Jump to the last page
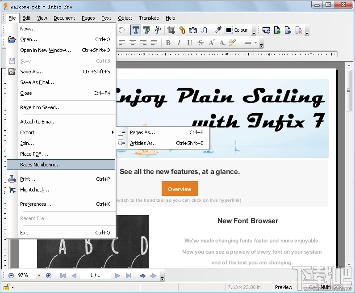This screenshot has width=355, height=293. 129,276
